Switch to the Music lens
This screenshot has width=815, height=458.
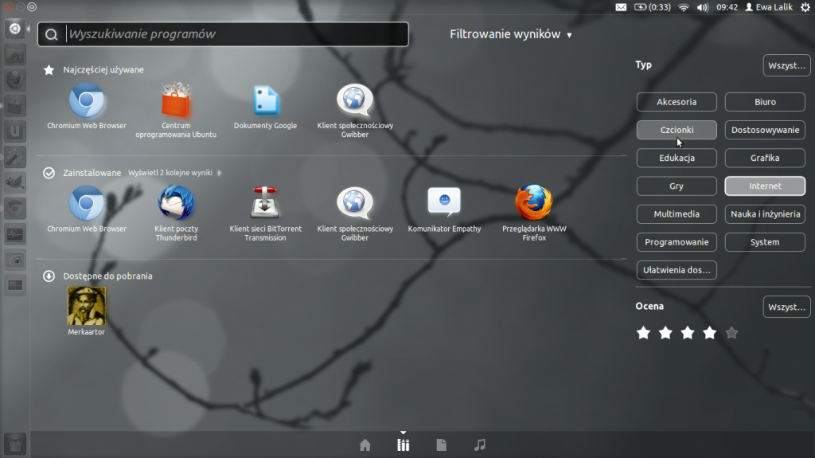click(x=479, y=445)
